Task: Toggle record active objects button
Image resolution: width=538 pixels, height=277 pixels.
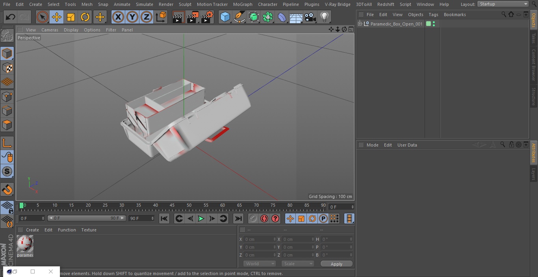Action: pos(253,218)
